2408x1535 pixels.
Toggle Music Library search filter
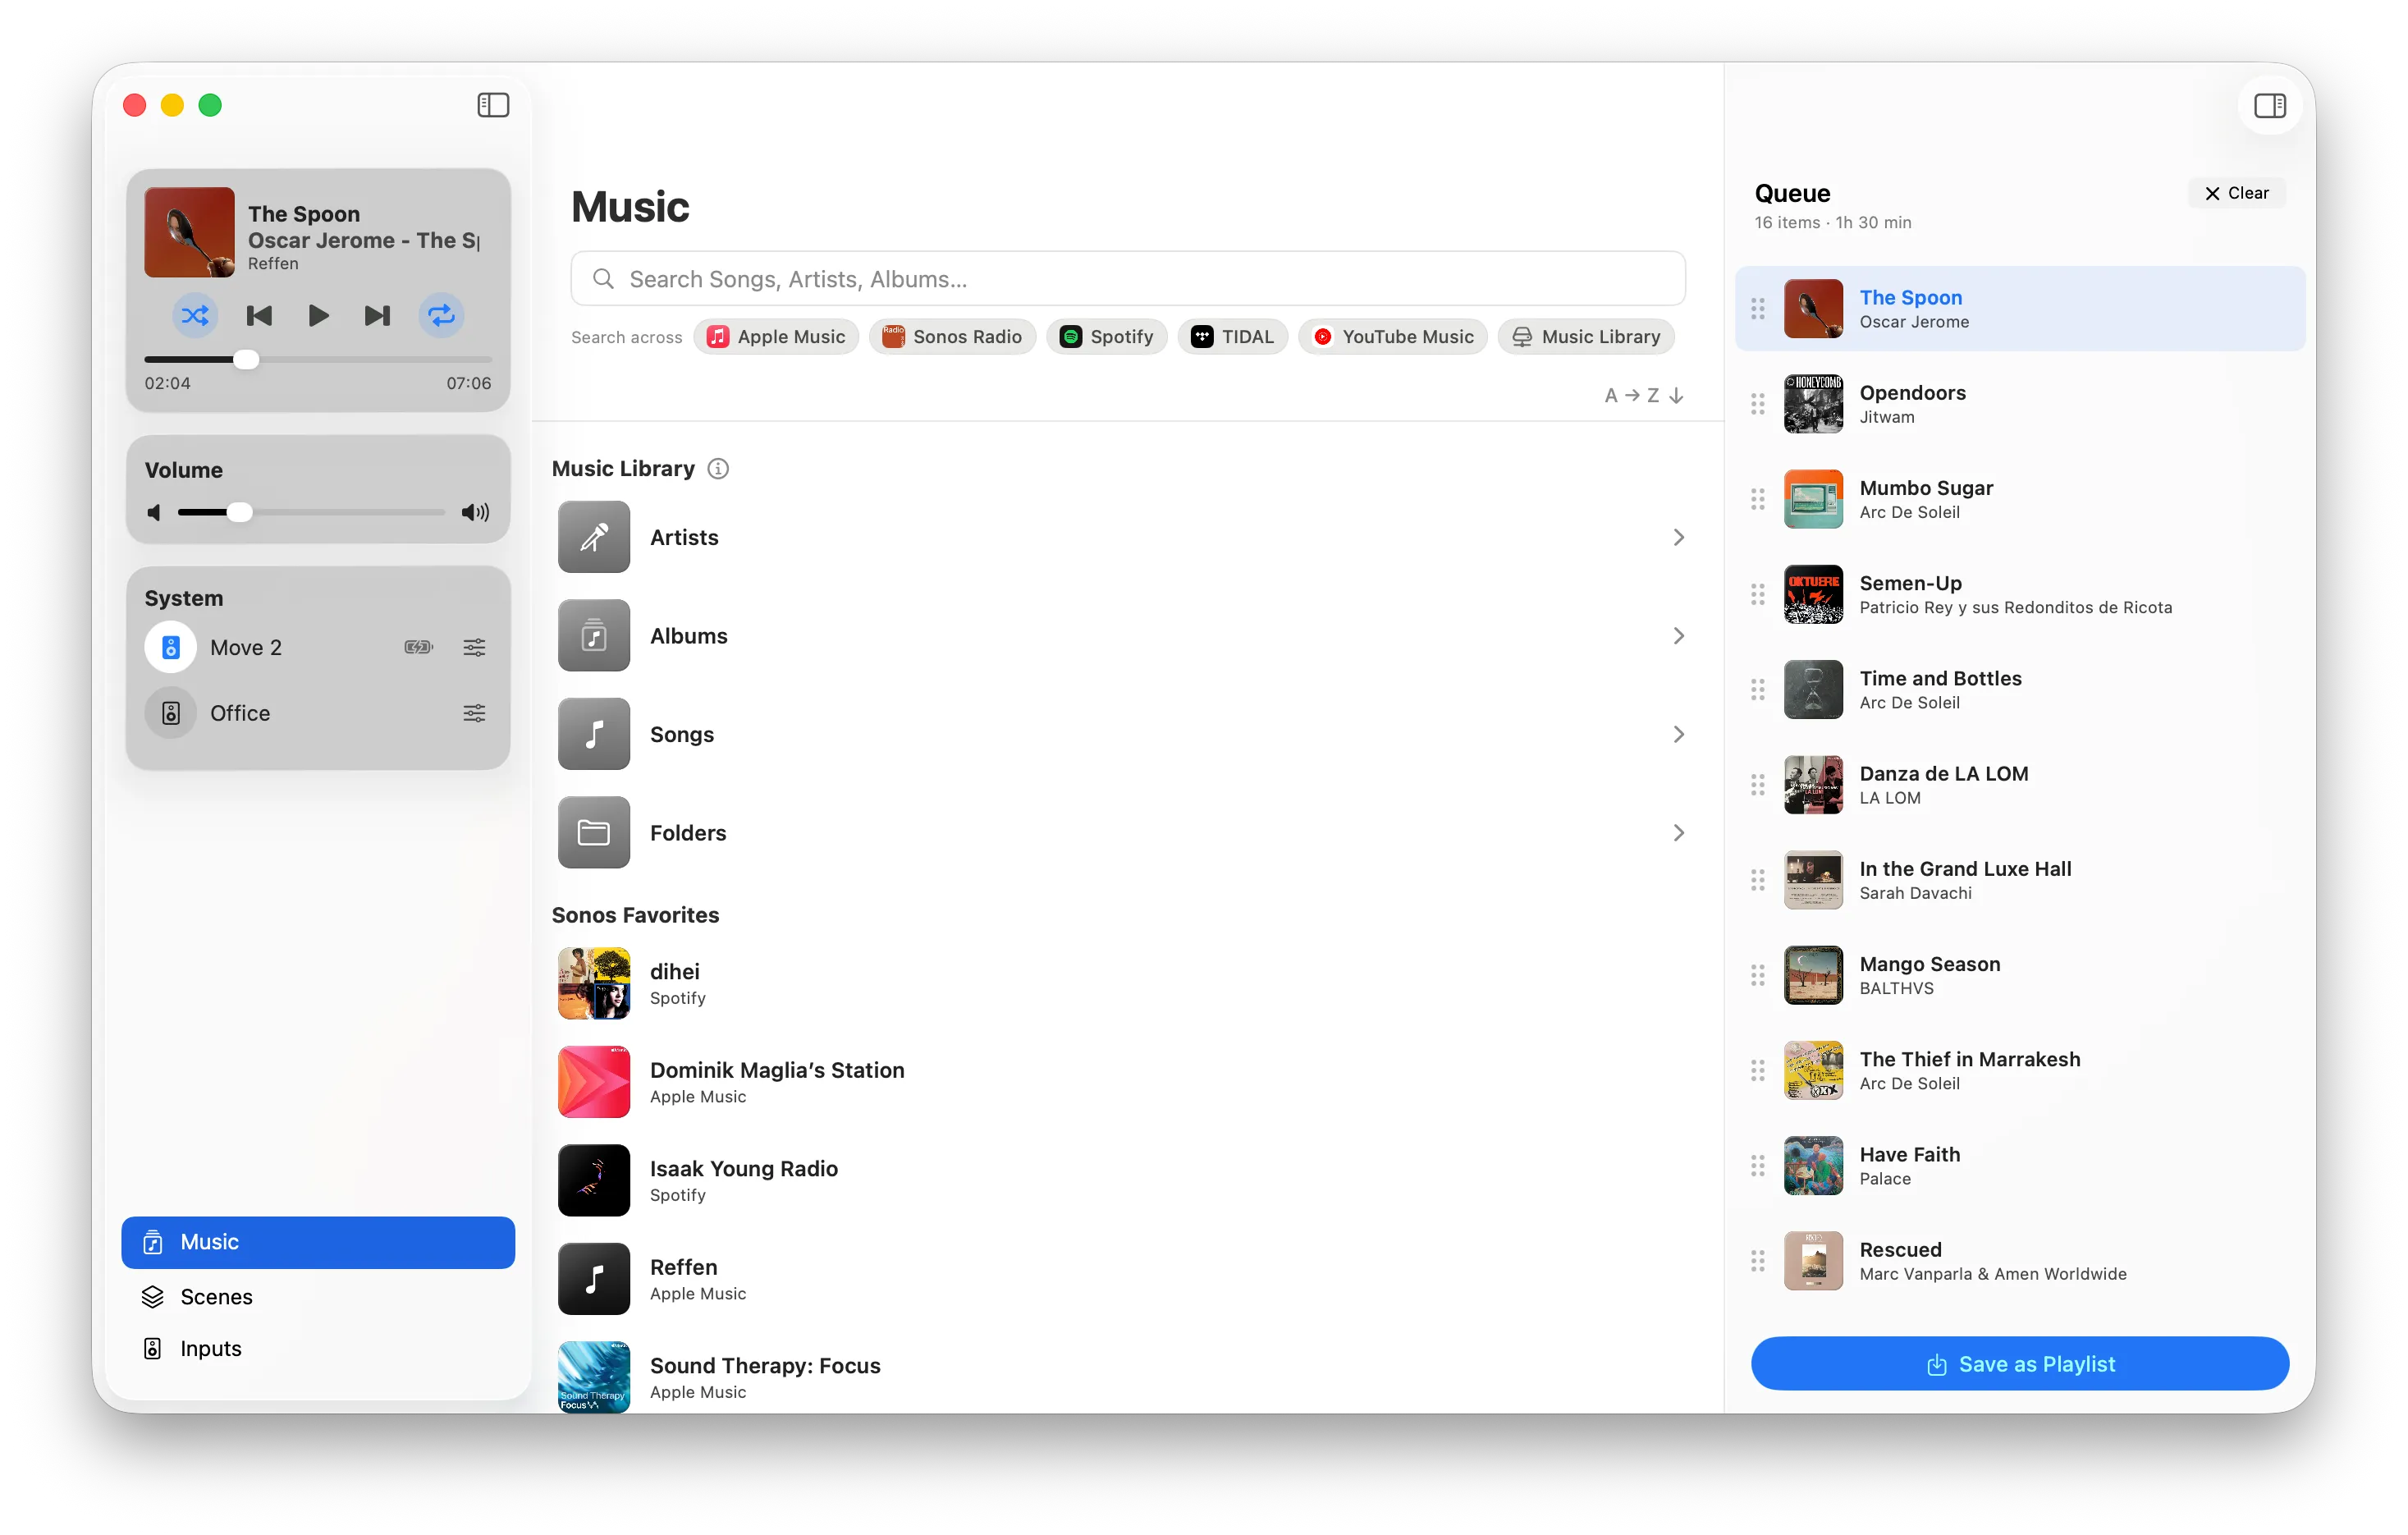click(x=1586, y=337)
